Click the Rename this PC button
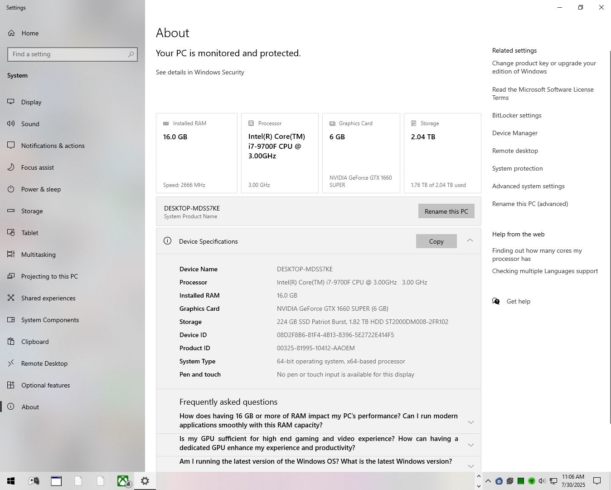This screenshot has width=611, height=490. click(x=446, y=211)
